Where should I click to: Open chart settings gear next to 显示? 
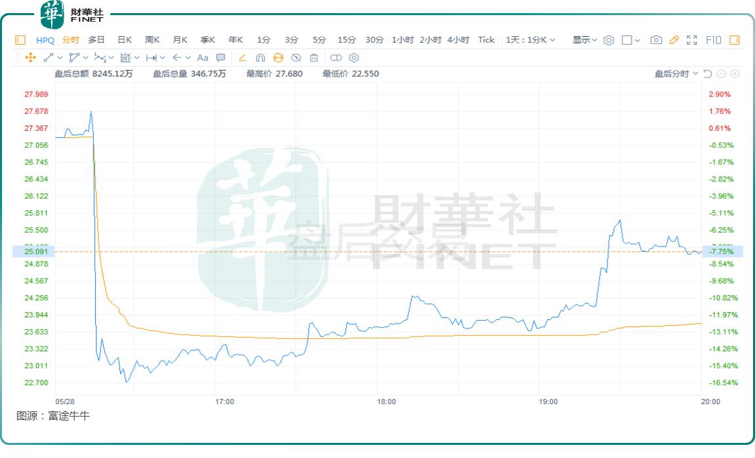pyautogui.click(x=609, y=40)
